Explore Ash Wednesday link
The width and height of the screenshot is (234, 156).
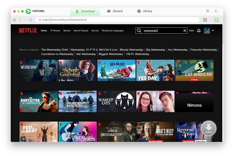coord(86,54)
